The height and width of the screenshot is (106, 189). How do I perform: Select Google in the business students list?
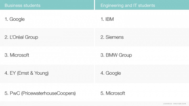pos(17,19)
